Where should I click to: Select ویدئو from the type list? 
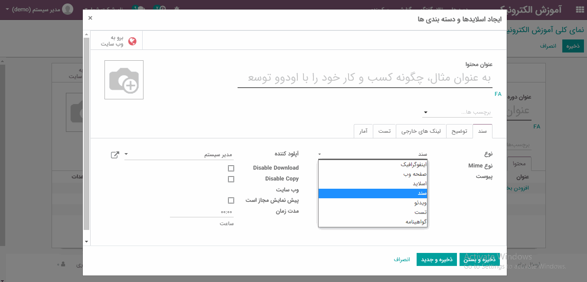tap(373, 203)
